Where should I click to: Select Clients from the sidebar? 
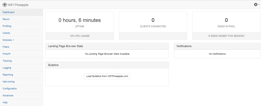click(21, 33)
